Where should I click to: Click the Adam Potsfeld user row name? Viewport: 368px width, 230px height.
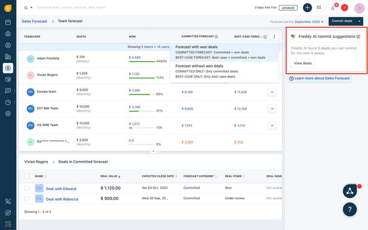tap(48, 58)
